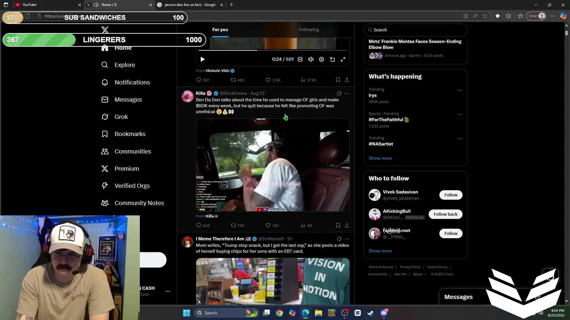
Task: Open browser extensions puzzle icon
Action: (508, 16)
